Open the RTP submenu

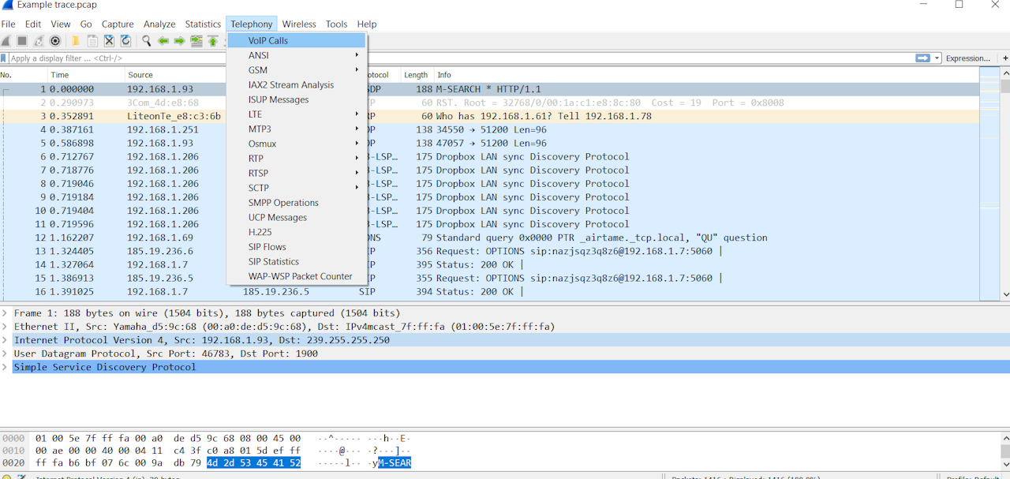[x=256, y=159]
